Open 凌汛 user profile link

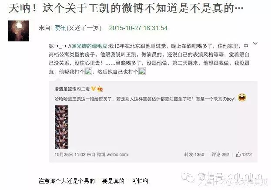tap(60, 28)
